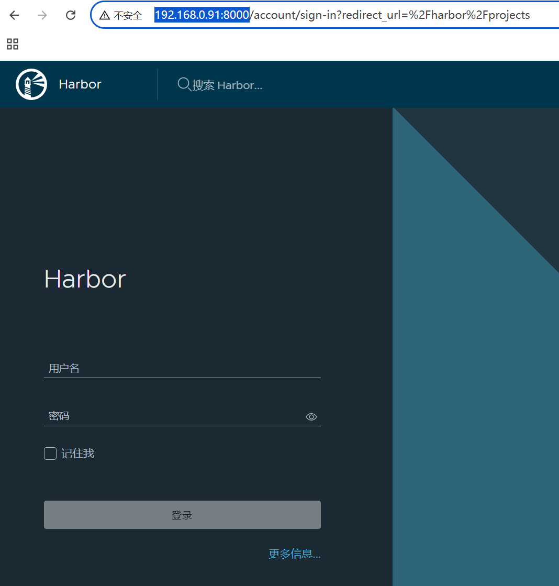Open the 更多信息... link
This screenshot has height=586, width=559.
(x=295, y=554)
